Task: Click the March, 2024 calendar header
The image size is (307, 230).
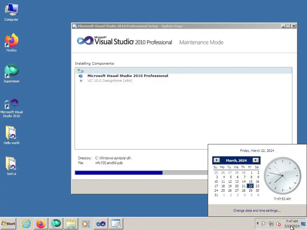Action: [236, 161]
